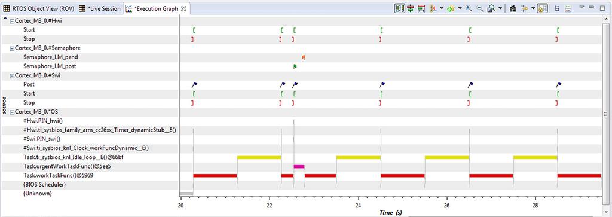Click the zoom out magnifier icon
612x217 pixels.
480,8
